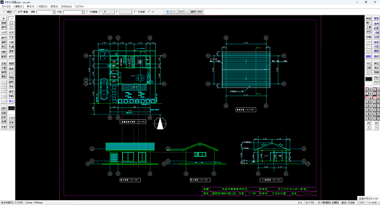Screen dimensions: 380x205
Task: Choose the コーナー corner tool
Action: pyautogui.click(x=11, y=73)
